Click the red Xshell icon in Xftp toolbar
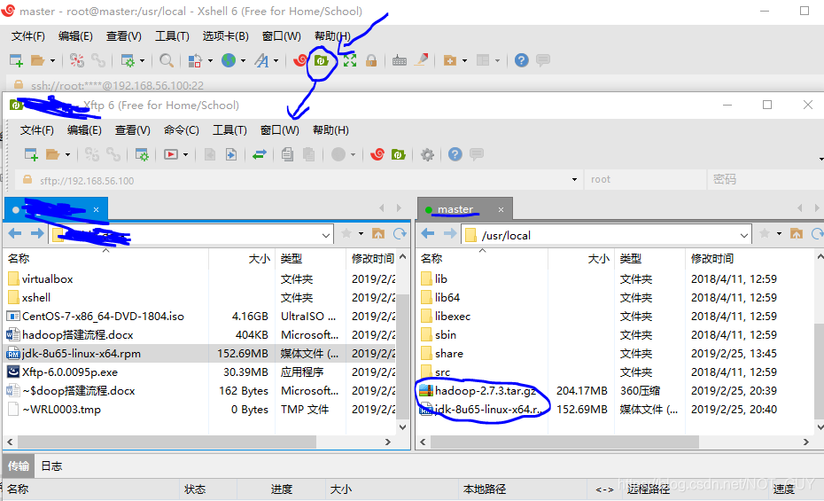Screen dimensions: 824x501 [x=377, y=154]
